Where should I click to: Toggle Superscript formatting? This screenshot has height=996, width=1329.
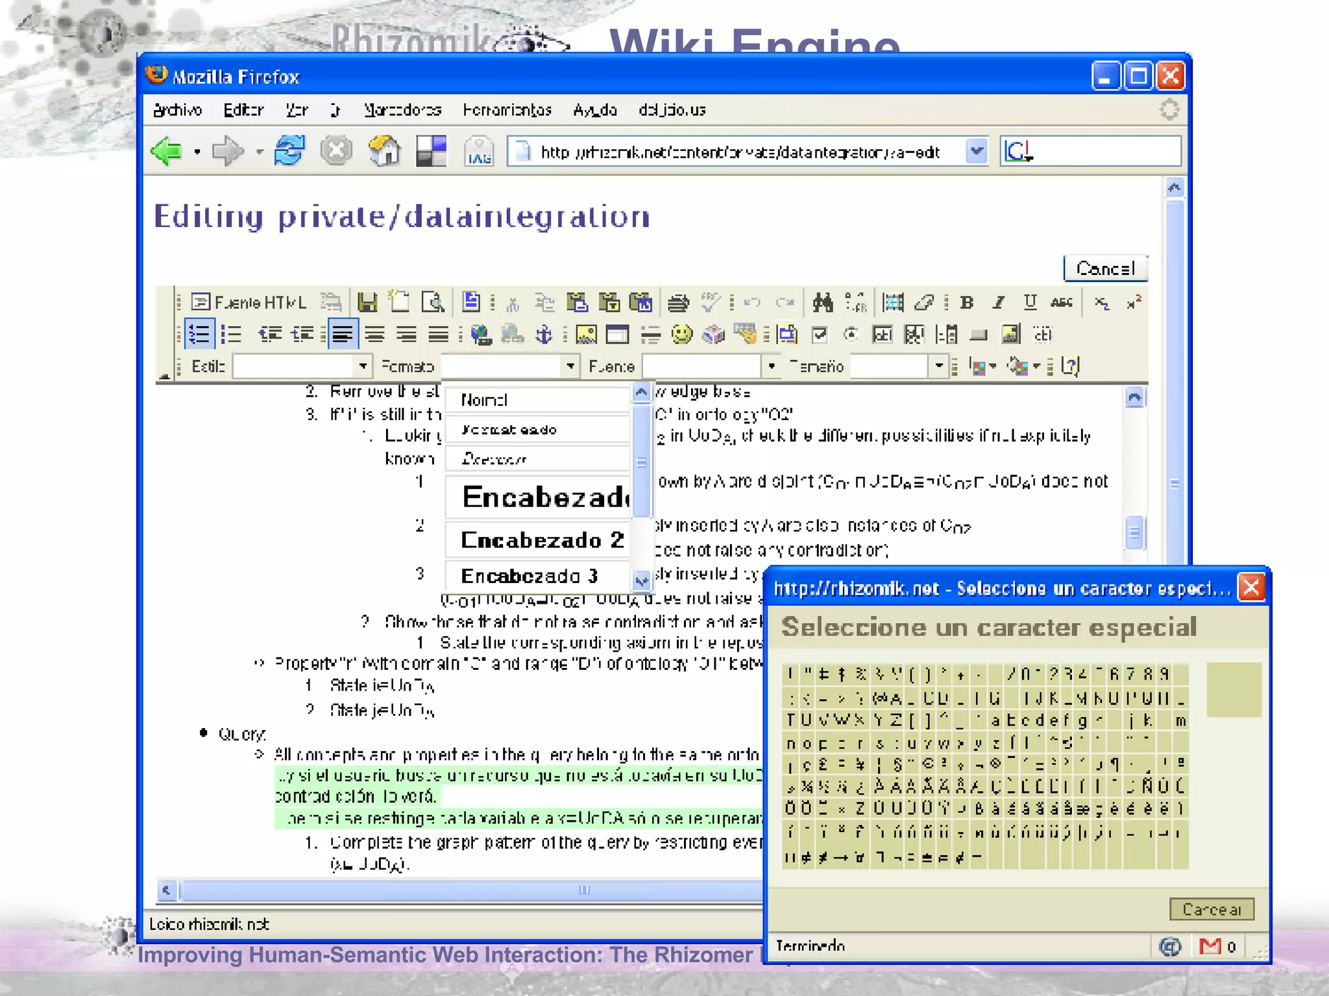click(x=1134, y=302)
